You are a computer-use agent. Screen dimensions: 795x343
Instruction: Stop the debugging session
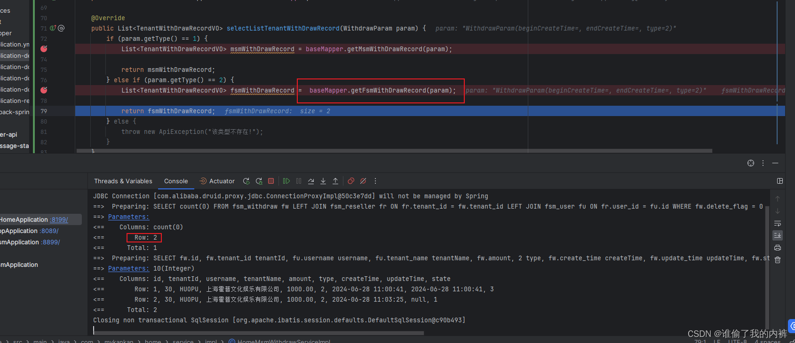pos(271,181)
